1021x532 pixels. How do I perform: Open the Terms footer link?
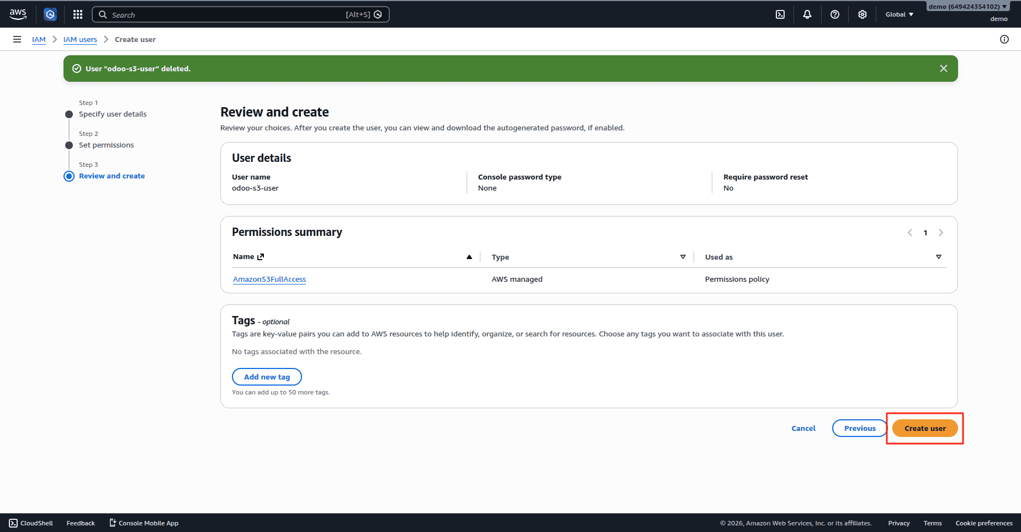[x=933, y=523]
